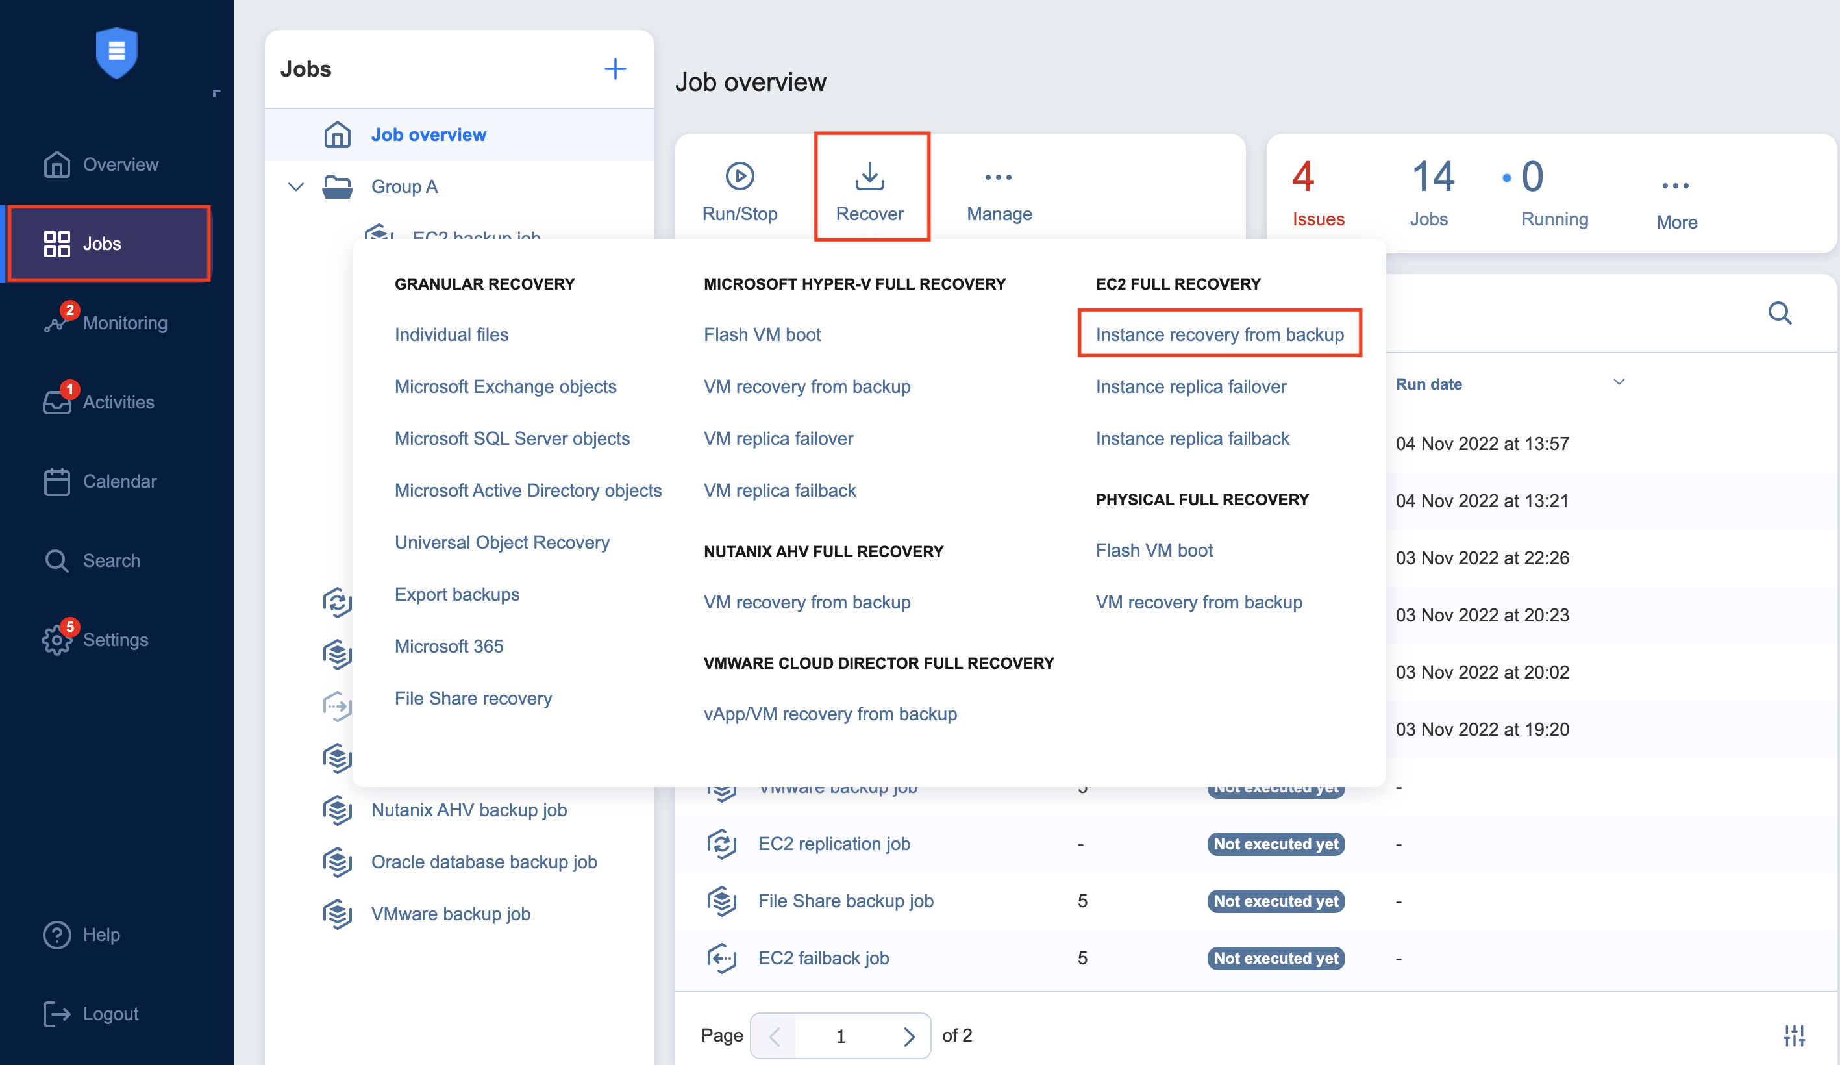Open Settings from the sidebar
The width and height of the screenshot is (1840, 1065).
[x=95, y=639]
